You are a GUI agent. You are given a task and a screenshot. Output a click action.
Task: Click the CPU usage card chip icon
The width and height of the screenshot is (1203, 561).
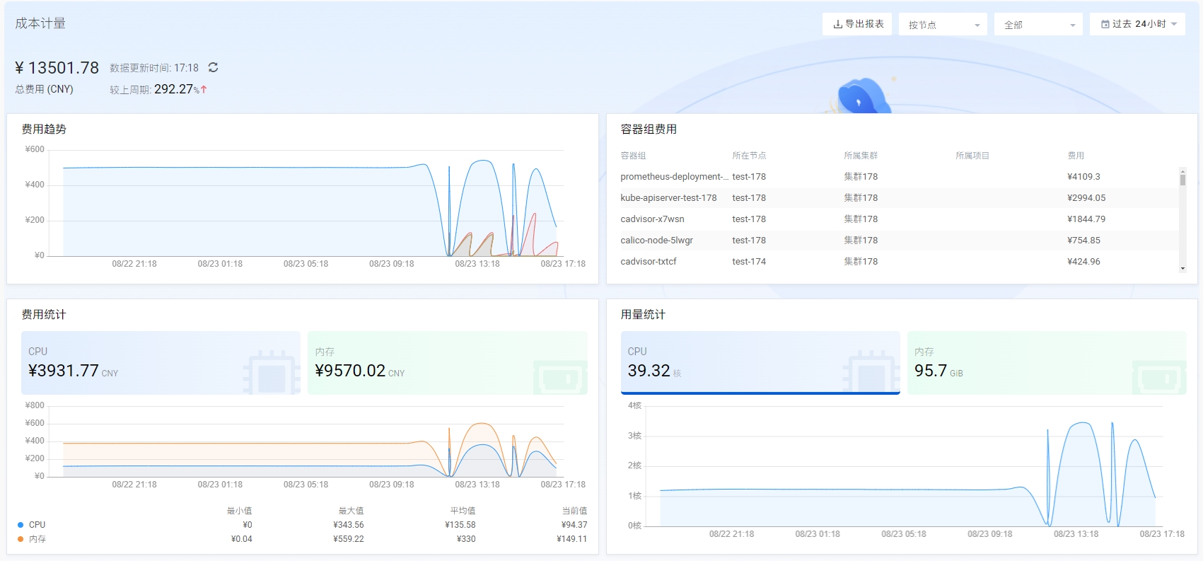coord(871,373)
